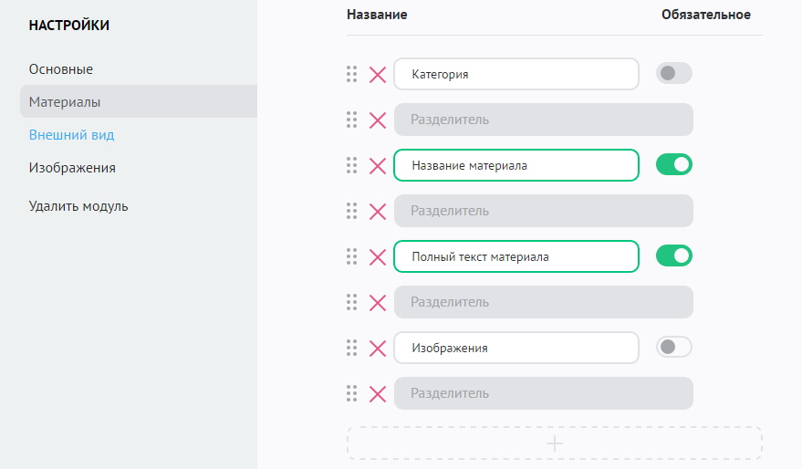Enable required toggle for Категория
Screen dimensions: 802x469
pyautogui.click(x=673, y=74)
